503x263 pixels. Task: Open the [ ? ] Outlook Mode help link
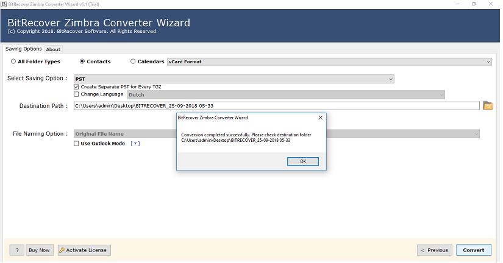click(135, 144)
